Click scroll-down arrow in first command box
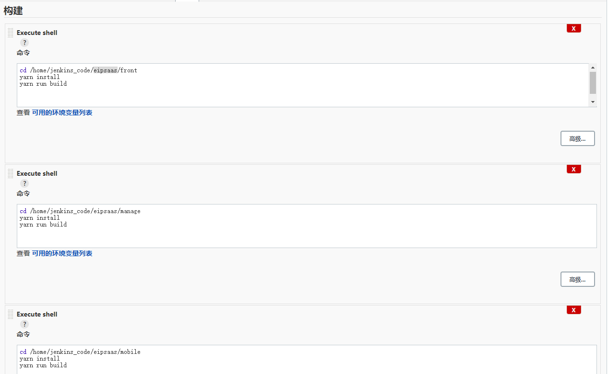The image size is (608, 374). pos(593,102)
